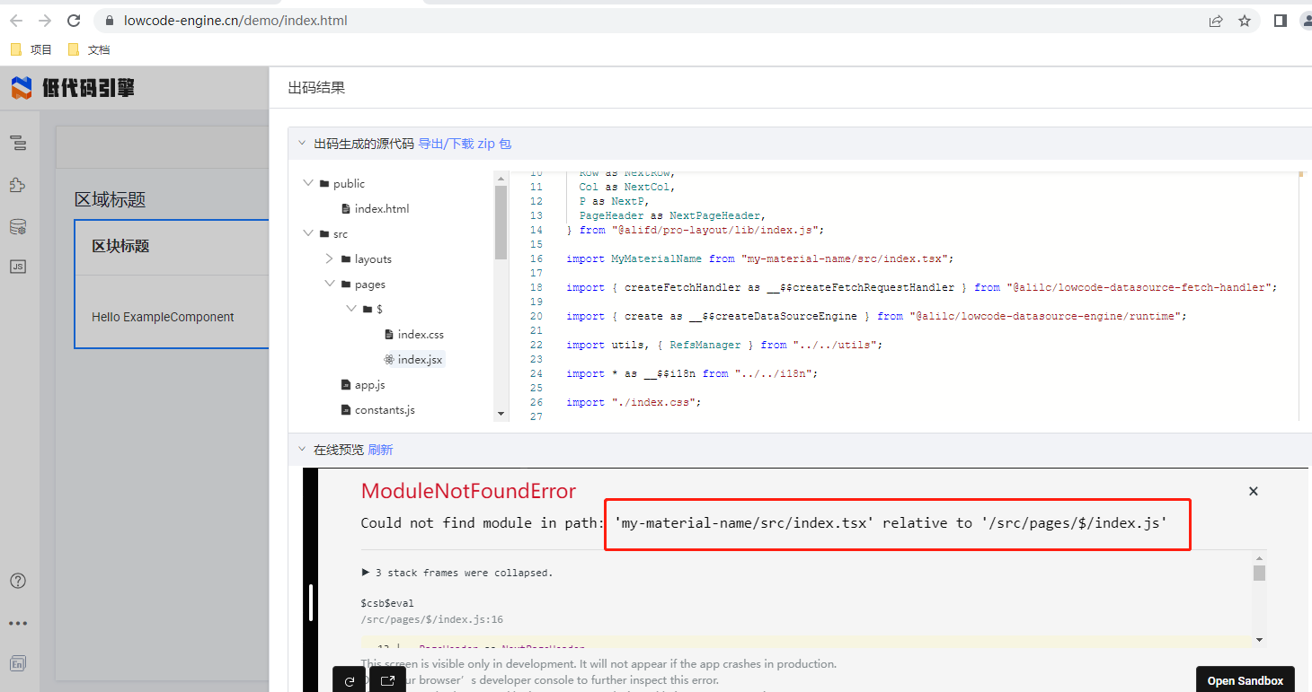Collapse the $ folder
The width and height of the screenshot is (1312, 692).
pos(351,309)
